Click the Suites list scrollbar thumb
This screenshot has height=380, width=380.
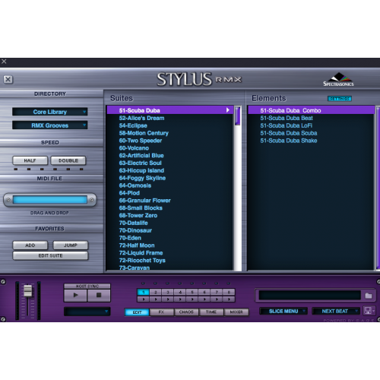(237, 116)
